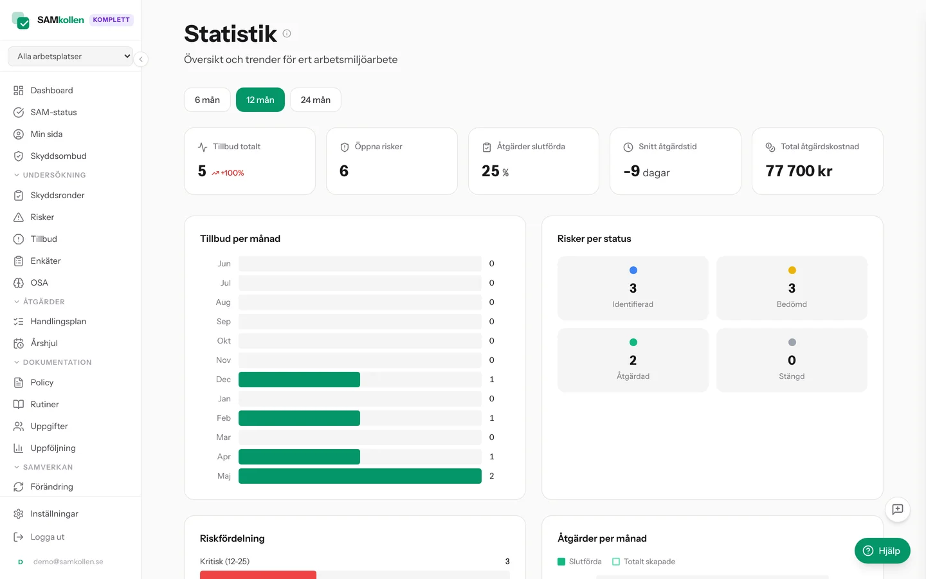Open the Alla arbetsplatser dropdown

71,57
